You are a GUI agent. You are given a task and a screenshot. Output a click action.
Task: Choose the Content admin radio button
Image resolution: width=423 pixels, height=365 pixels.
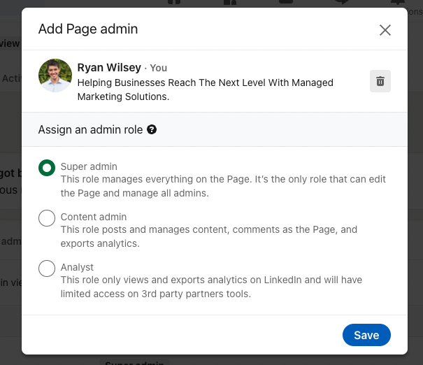pos(47,218)
